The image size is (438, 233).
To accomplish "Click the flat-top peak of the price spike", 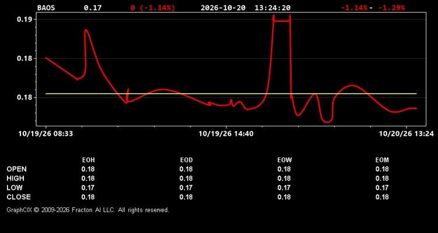I will 282,21.
